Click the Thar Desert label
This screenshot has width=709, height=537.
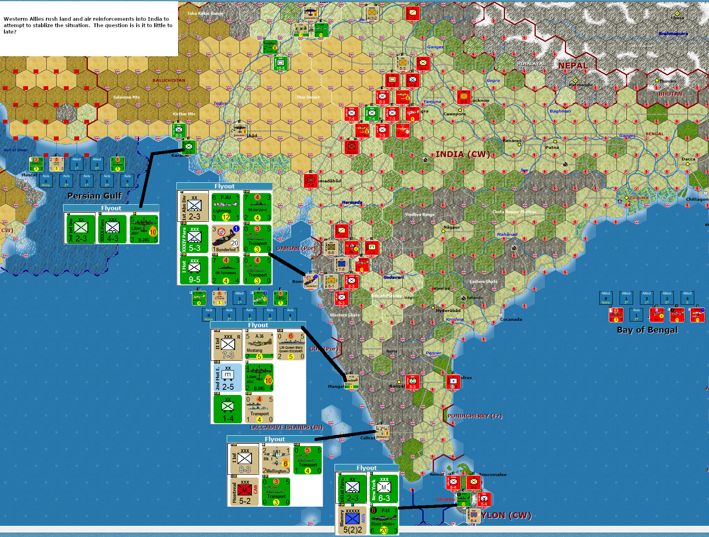[308, 97]
